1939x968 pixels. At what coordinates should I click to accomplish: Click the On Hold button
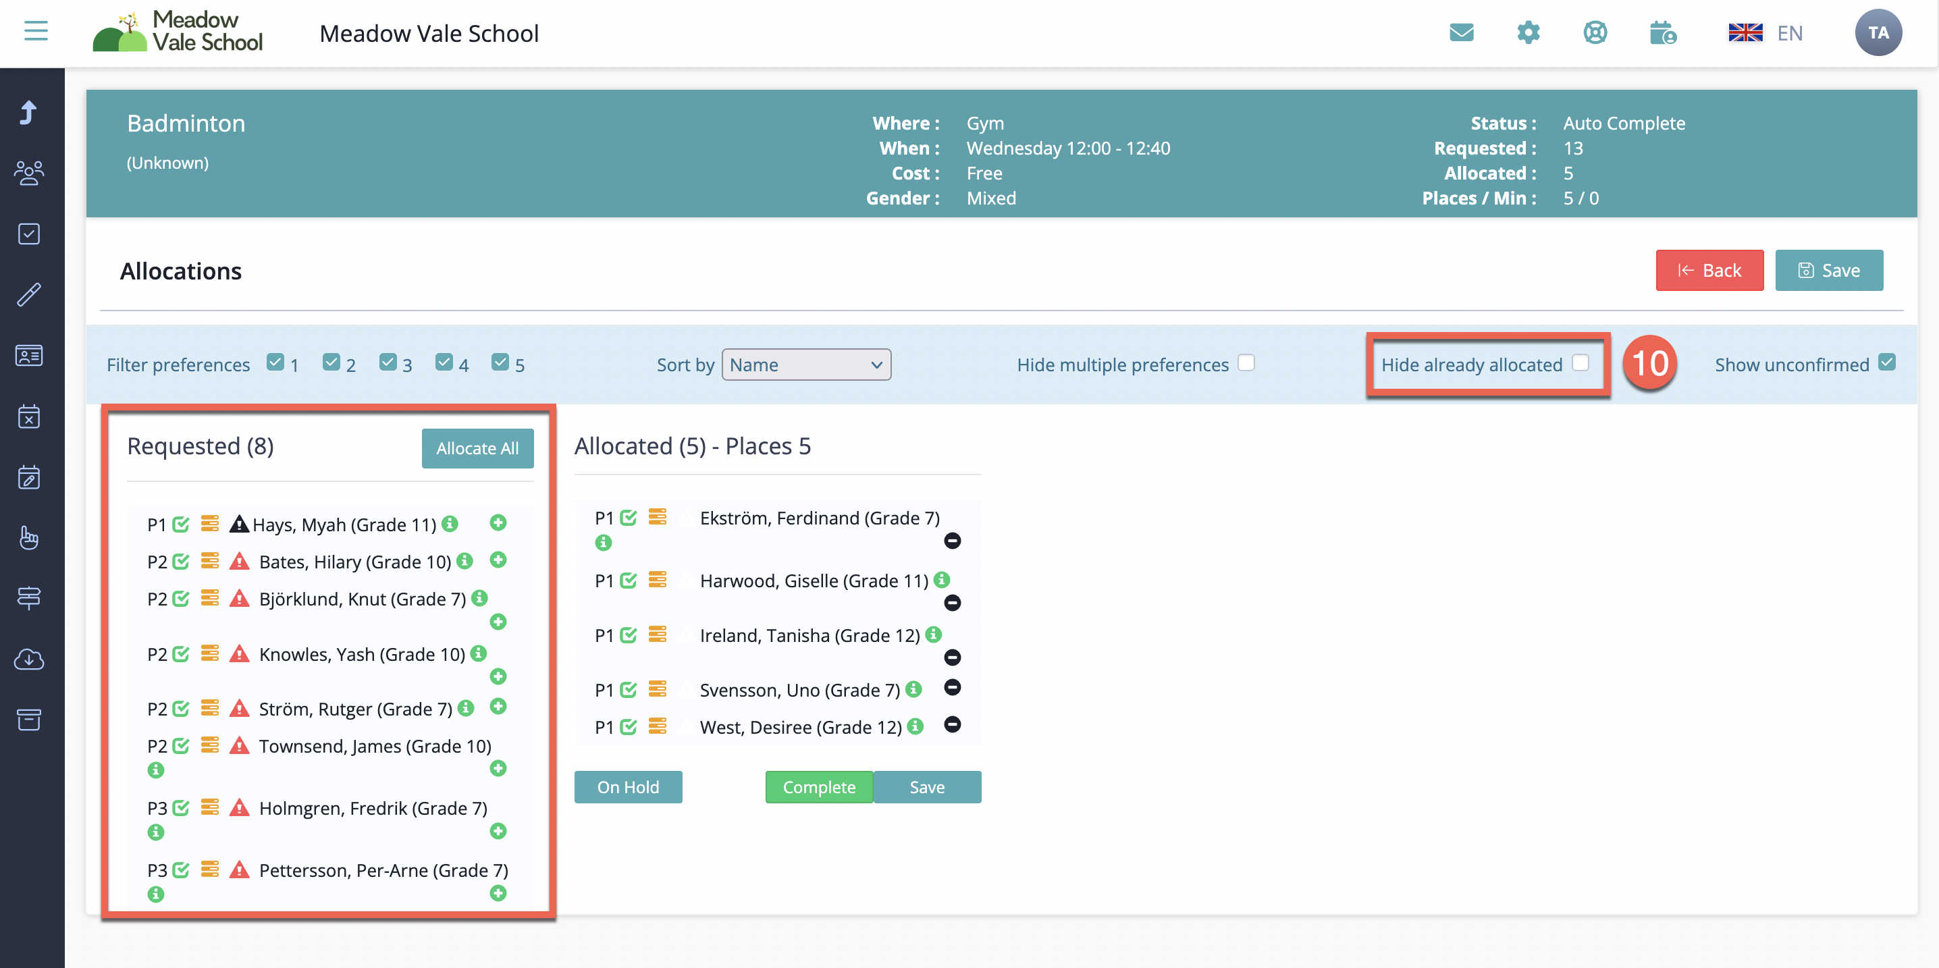click(x=628, y=786)
